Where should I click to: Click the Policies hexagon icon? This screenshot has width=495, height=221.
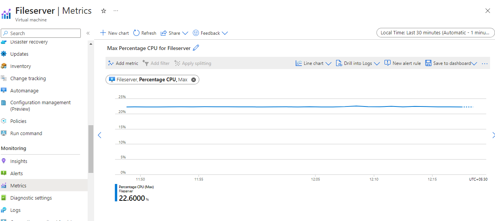click(x=4, y=121)
